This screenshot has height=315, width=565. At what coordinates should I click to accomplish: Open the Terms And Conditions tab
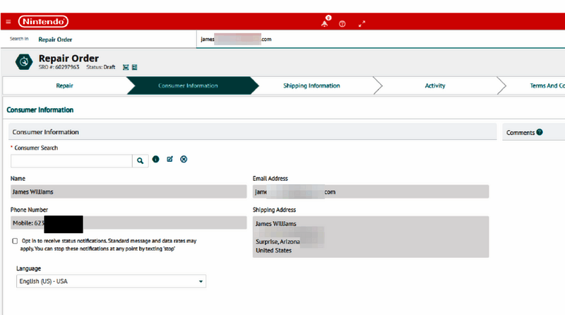tap(547, 85)
